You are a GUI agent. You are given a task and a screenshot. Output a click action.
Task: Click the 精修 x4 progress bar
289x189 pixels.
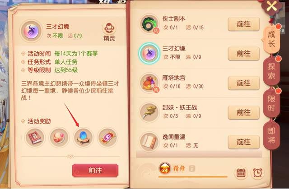(193, 177)
